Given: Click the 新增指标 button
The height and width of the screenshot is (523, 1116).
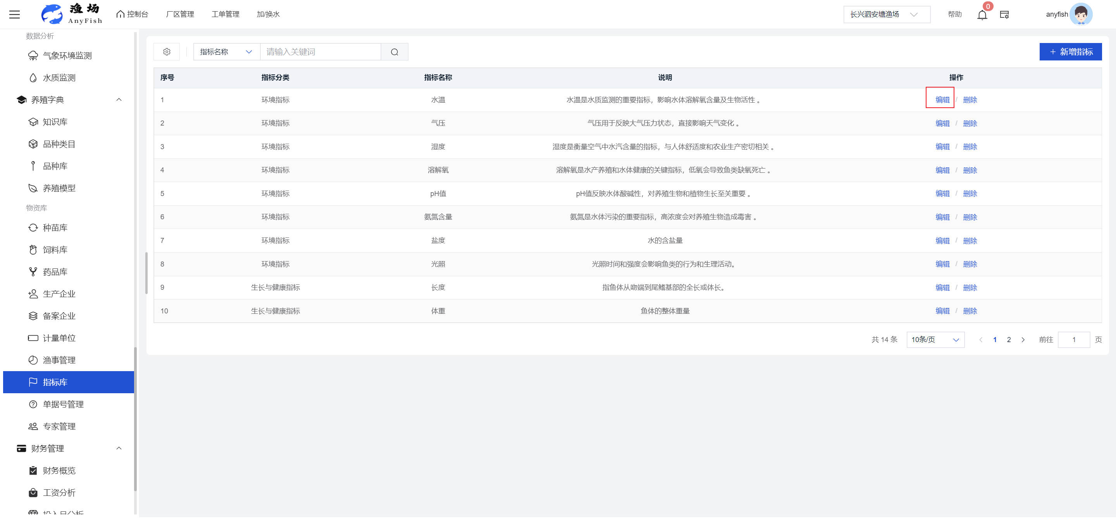Looking at the screenshot, I should tap(1070, 52).
